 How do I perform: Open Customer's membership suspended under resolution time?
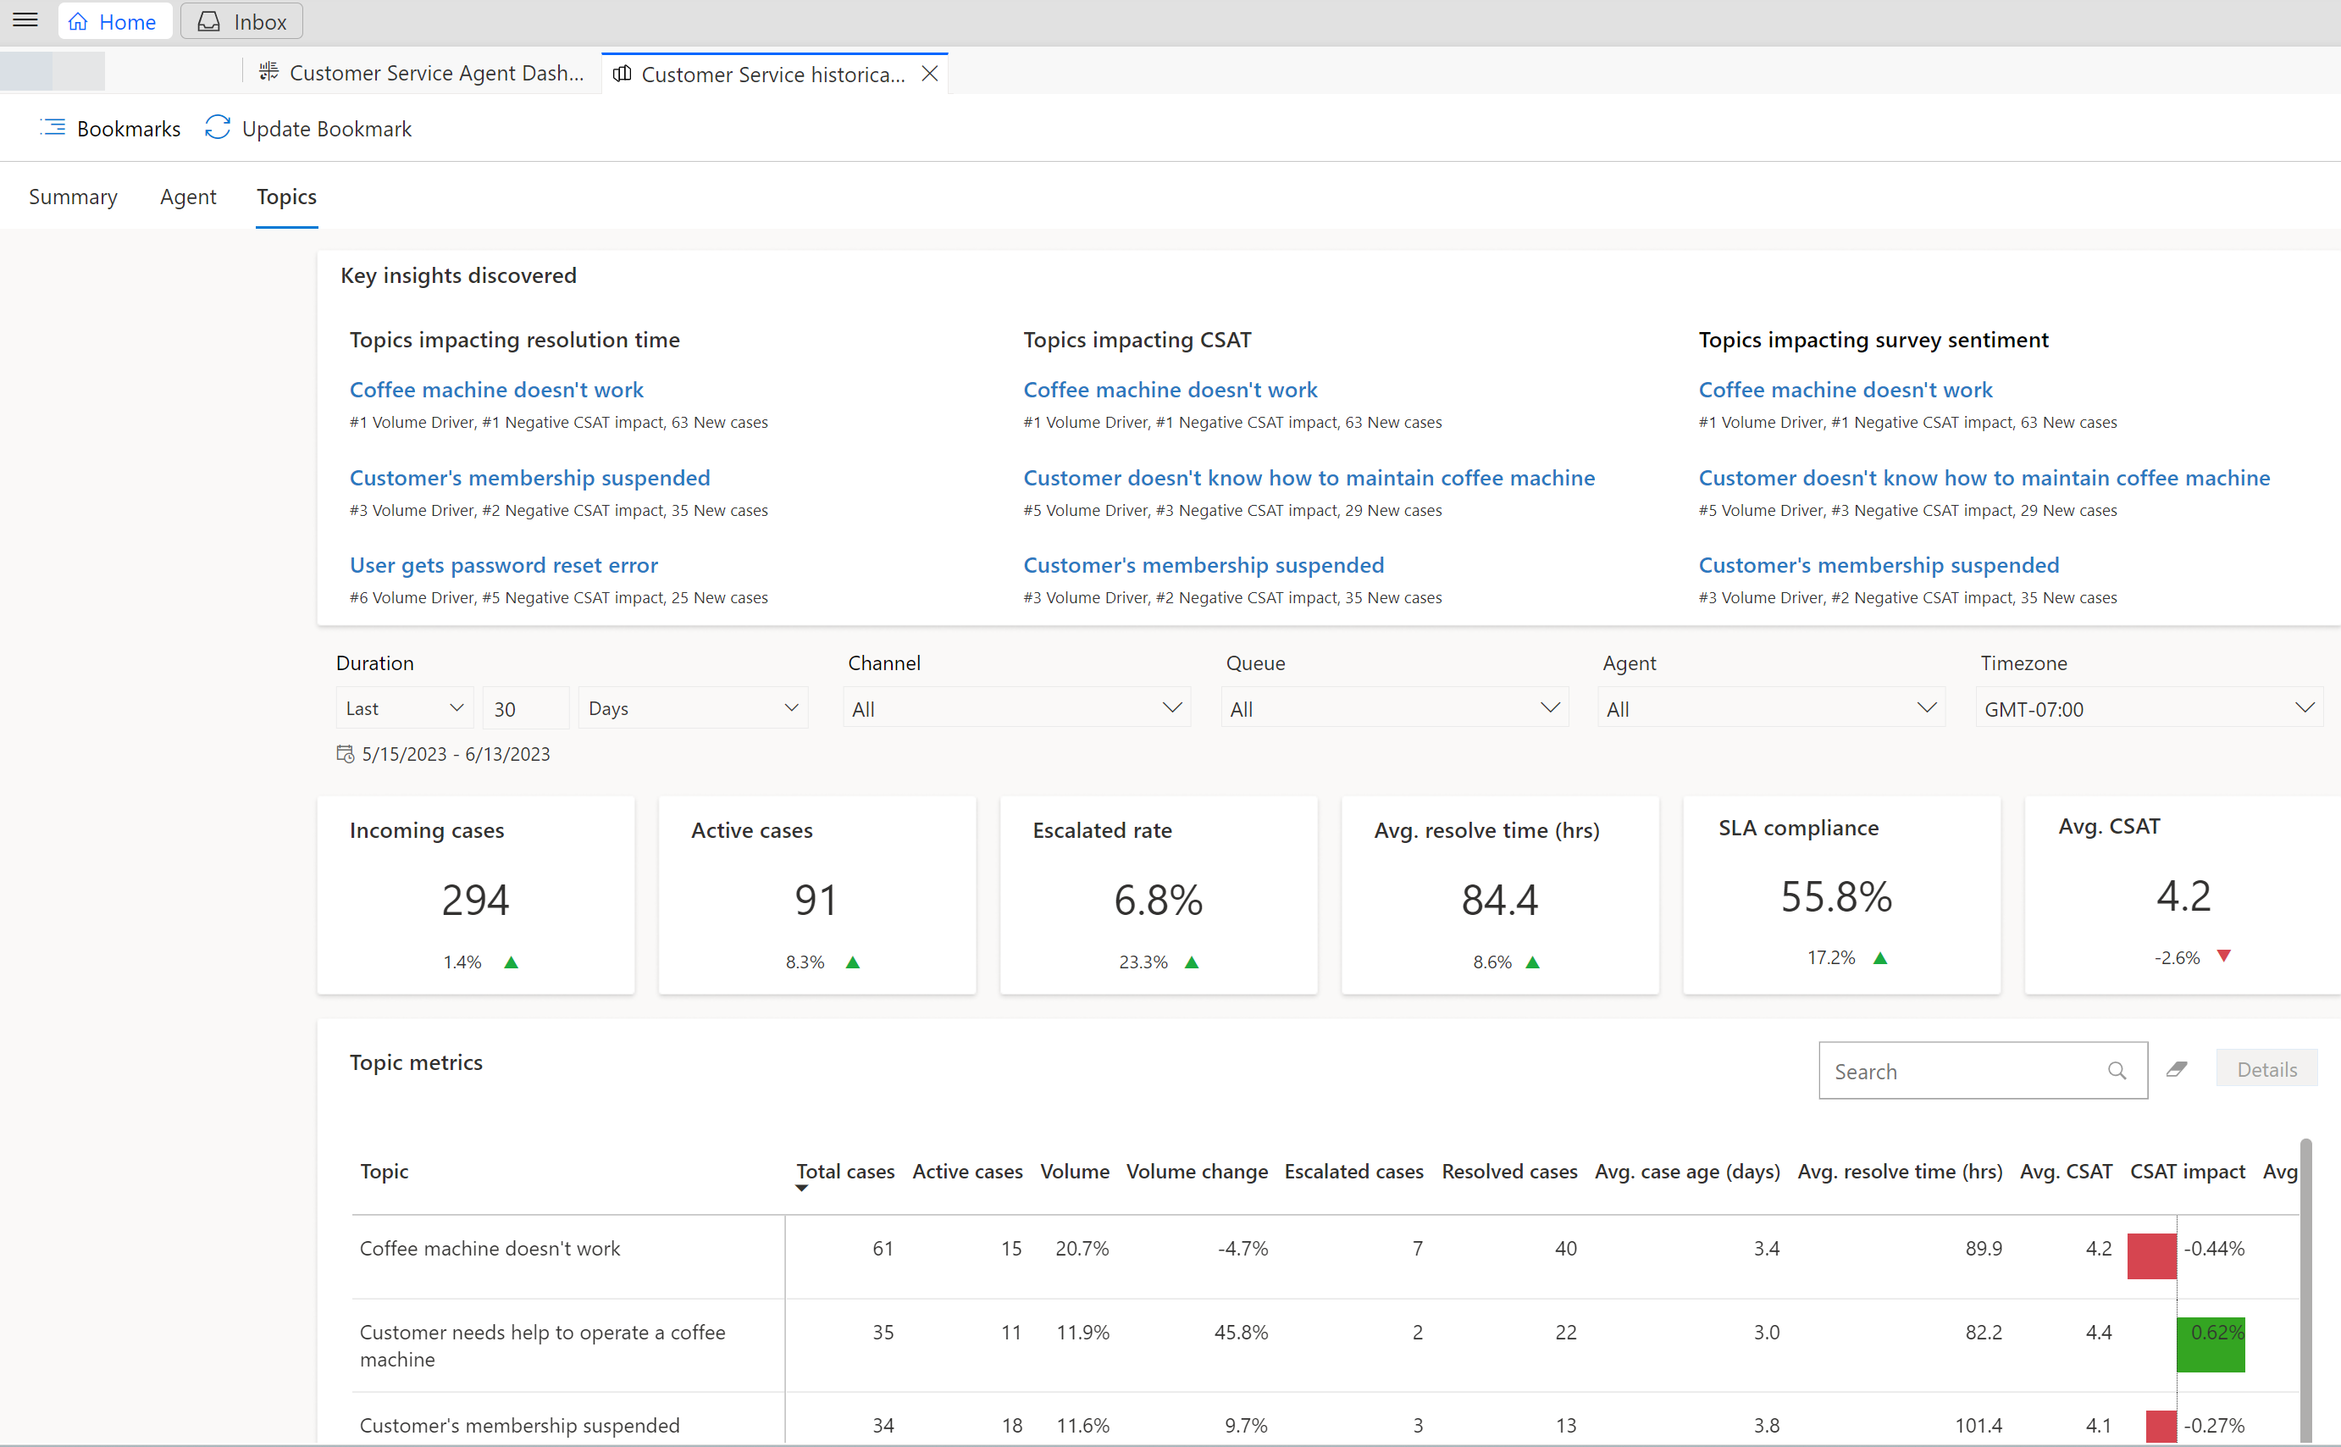point(530,478)
